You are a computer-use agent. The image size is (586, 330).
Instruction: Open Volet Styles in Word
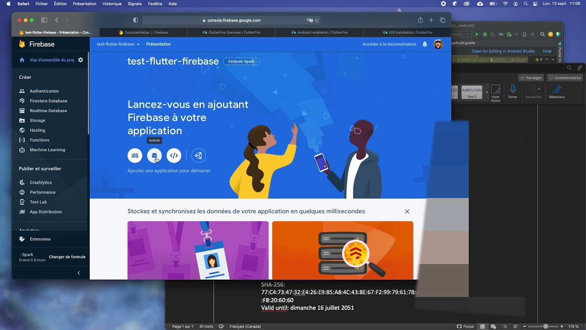coord(495,93)
